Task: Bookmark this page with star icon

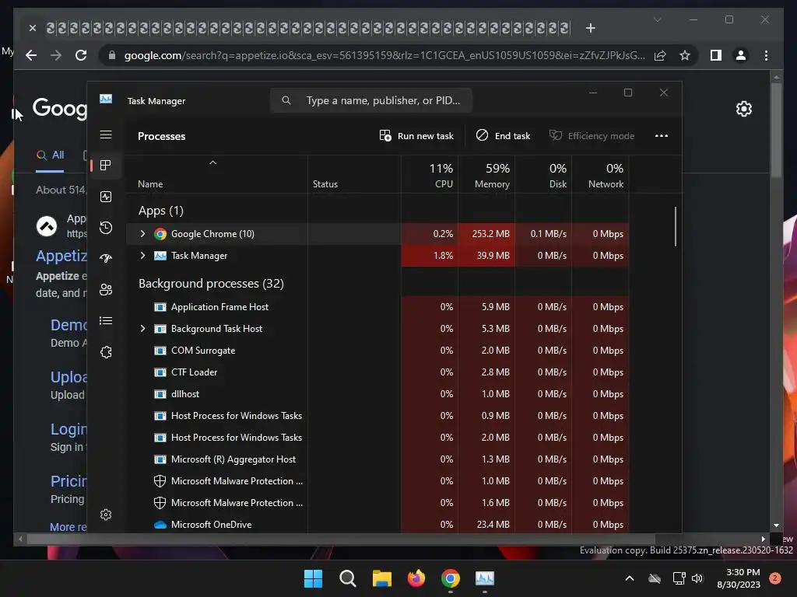Action: point(685,55)
